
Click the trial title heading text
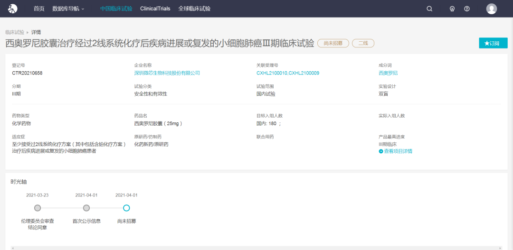click(x=160, y=44)
